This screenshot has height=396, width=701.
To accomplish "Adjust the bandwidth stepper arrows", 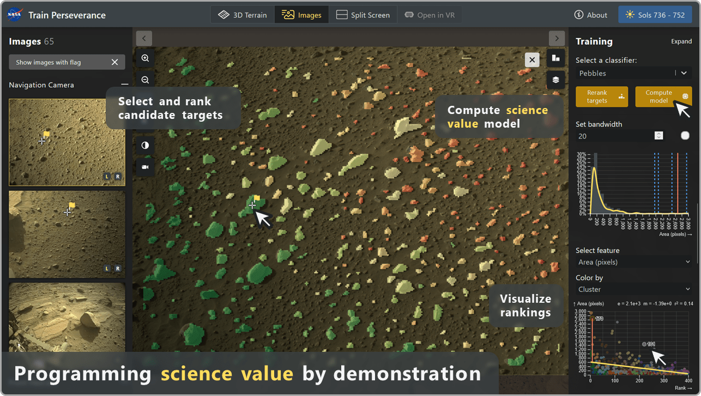I will (659, 136).
